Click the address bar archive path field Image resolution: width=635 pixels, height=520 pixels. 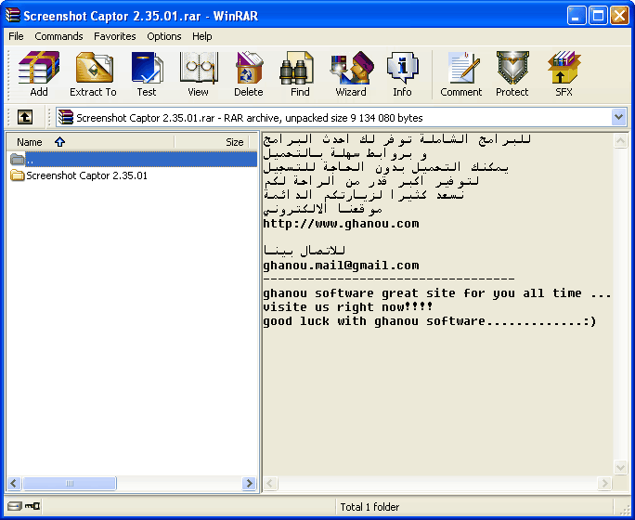(x=342, y=117)
